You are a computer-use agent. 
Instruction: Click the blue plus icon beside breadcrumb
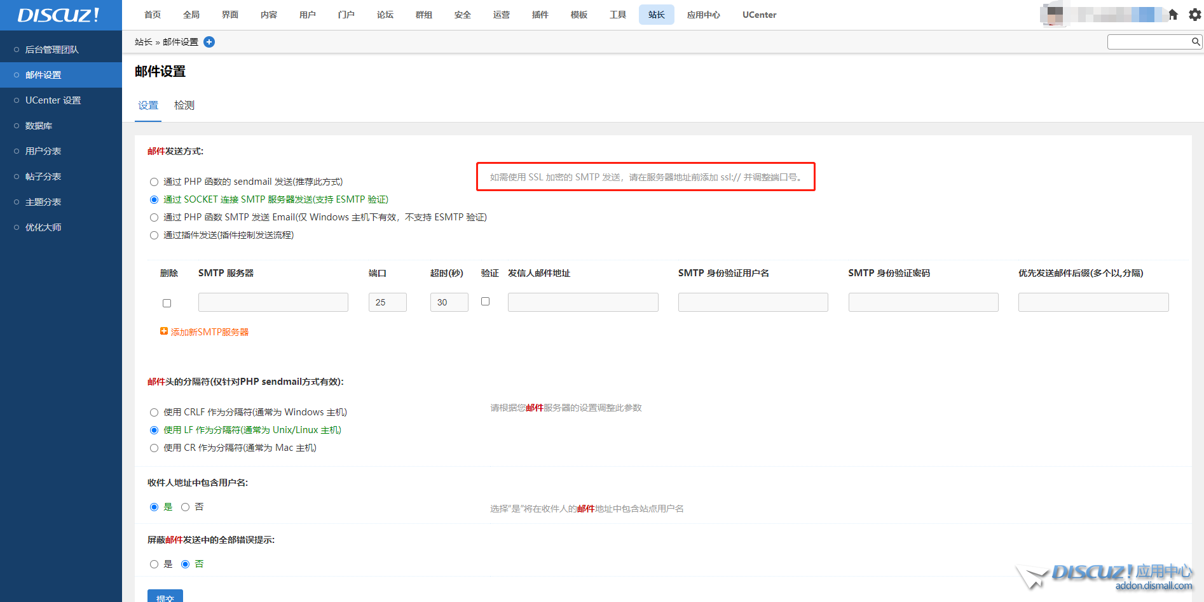click(209, 42)
